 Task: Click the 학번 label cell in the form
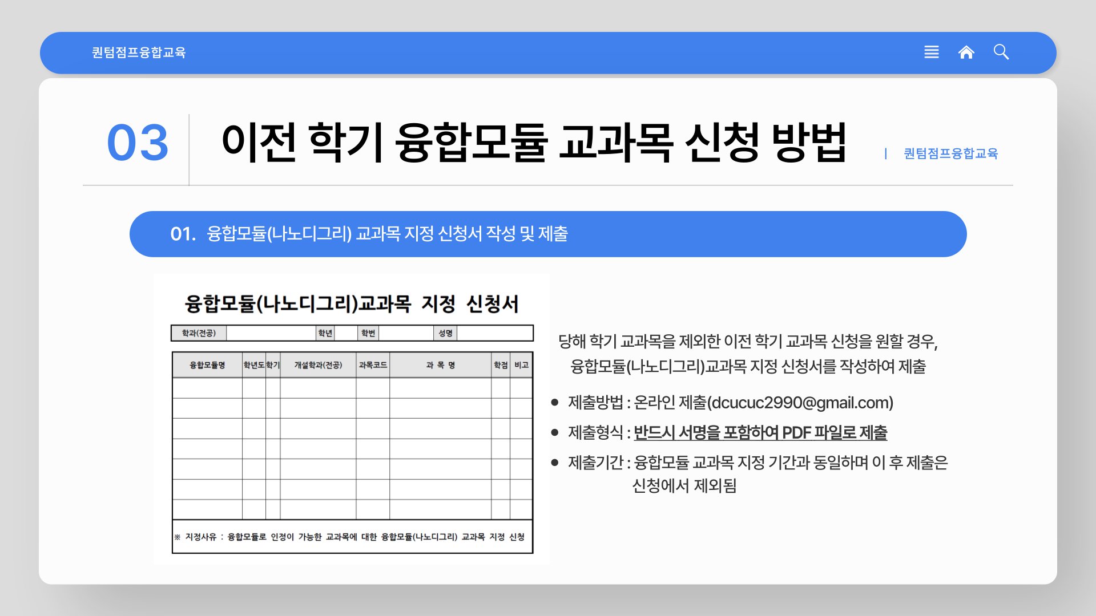tap(368, 333)
